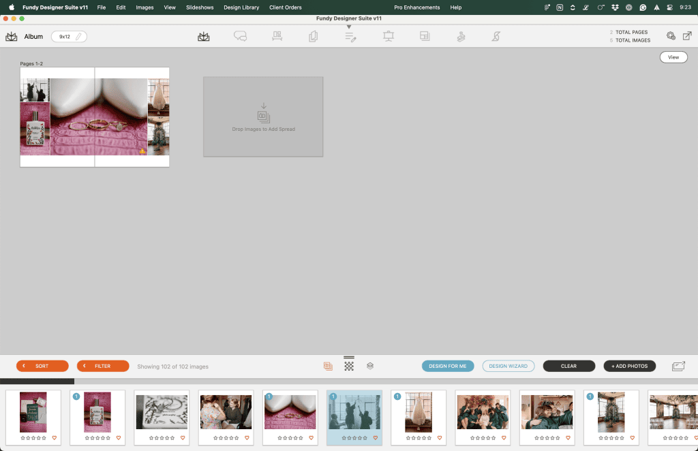The height and width of the screenshot is (451, 698).
Task: Open the Design Library menu
Action: click(241, 7)
